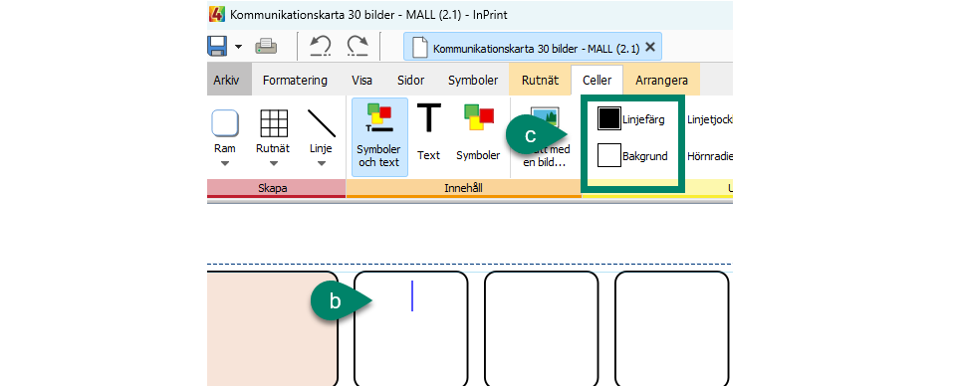Click the Redo arrow icon

pyautogui.click(x=358, y=47)
